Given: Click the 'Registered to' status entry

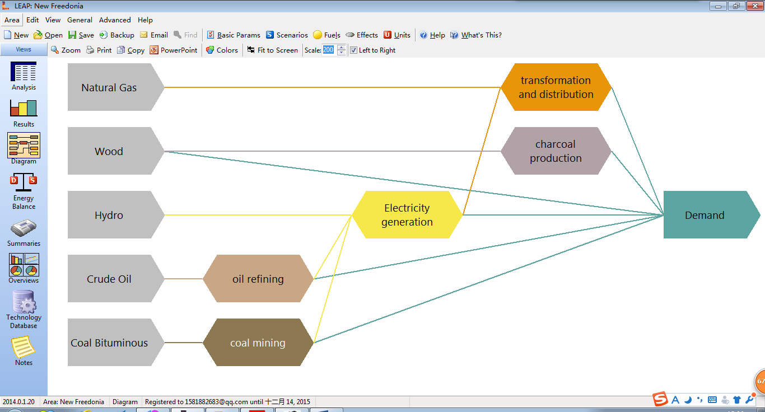Looking at the screenshot, I should point(227,401).
